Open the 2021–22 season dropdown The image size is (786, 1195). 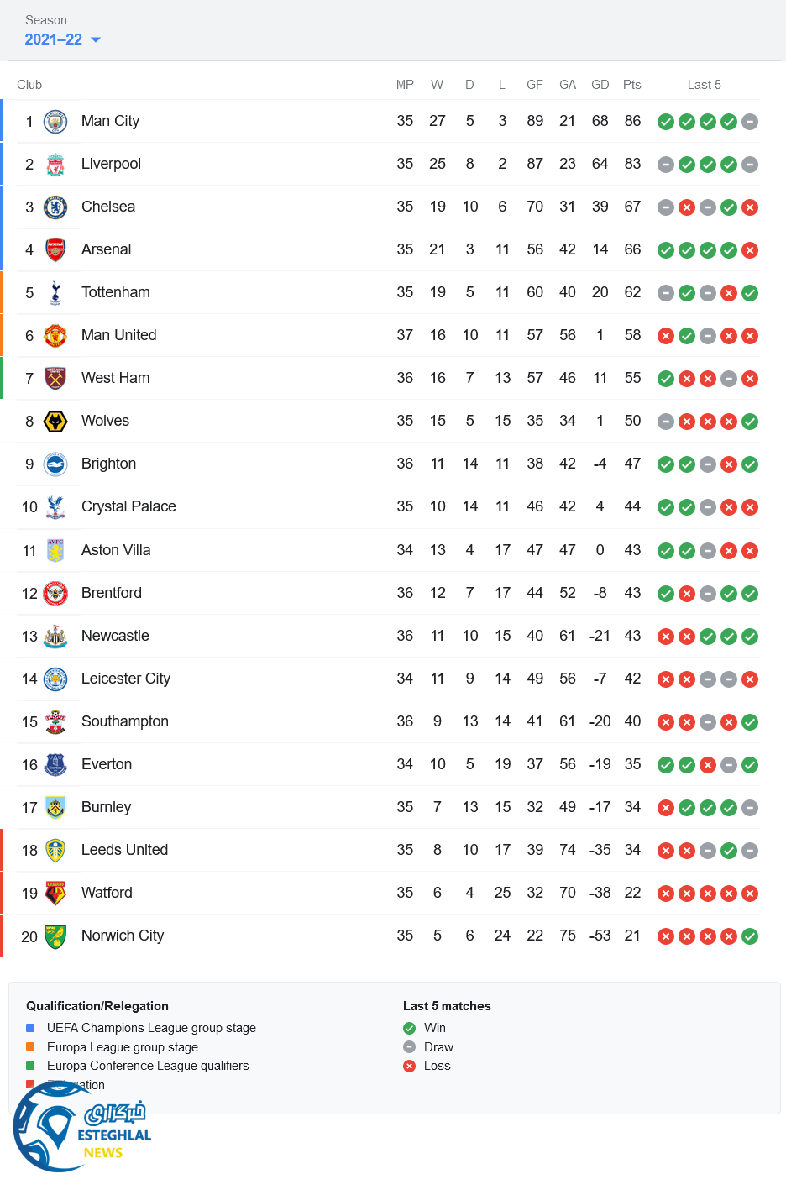(63, 39)
